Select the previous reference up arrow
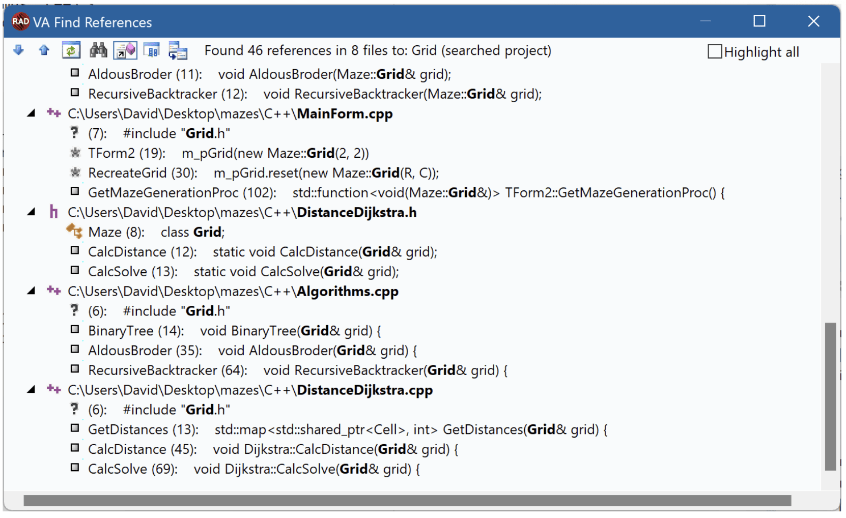 [44, 50]
